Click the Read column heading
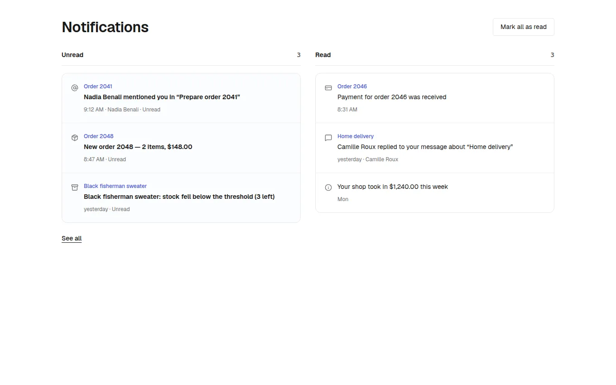The height and width of the screenshot is (385, 616). pos(323,55)
